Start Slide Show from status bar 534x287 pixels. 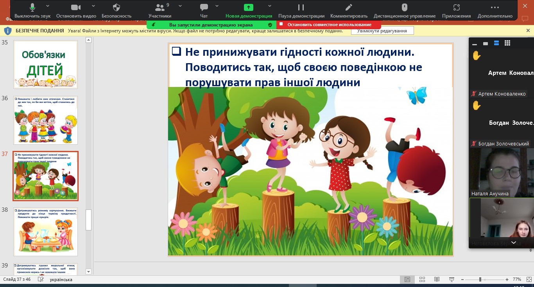pyautogui.click(x=452, y=279)
